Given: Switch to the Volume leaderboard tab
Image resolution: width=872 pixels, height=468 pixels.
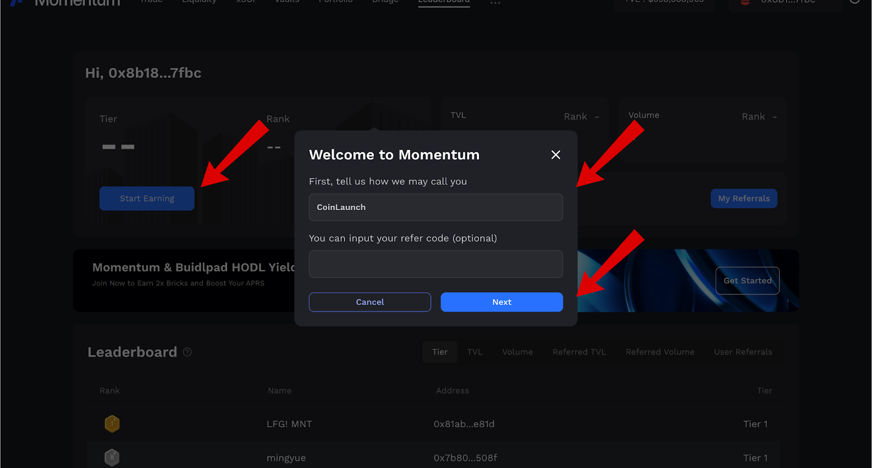Looking at the screenshot, I should pos(517,352).
